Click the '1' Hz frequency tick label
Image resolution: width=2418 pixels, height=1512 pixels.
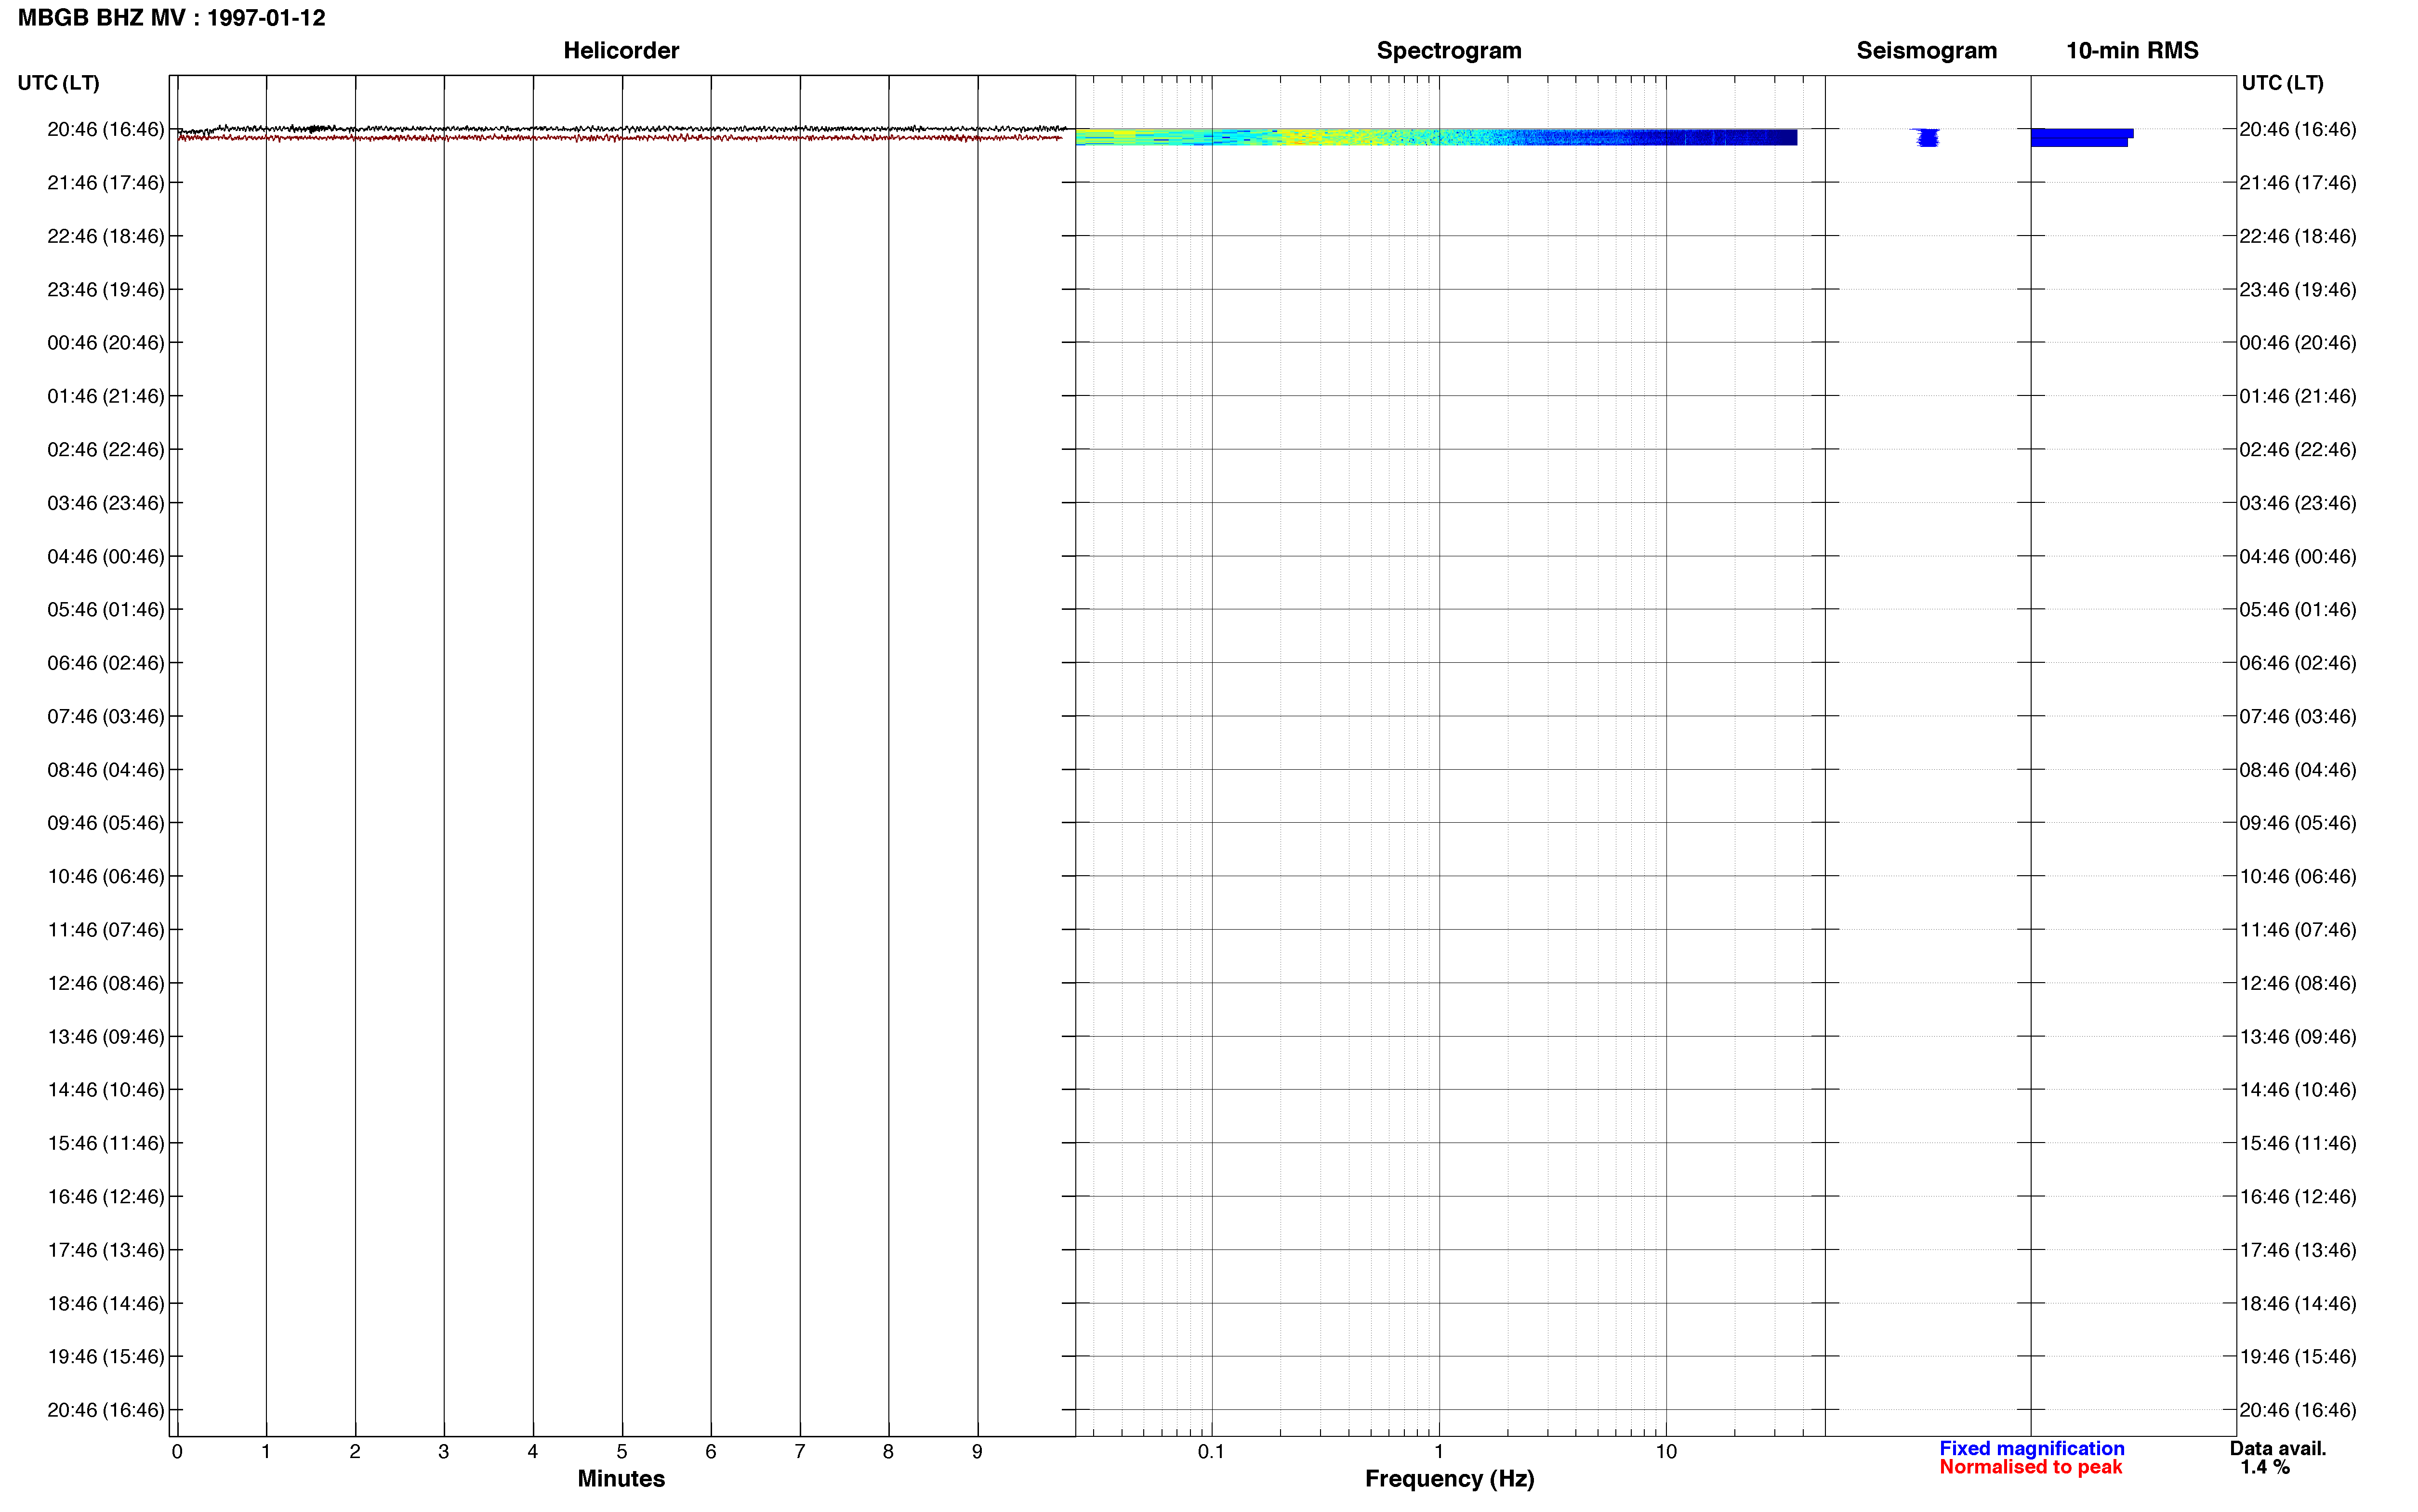pos(1439,1452)
